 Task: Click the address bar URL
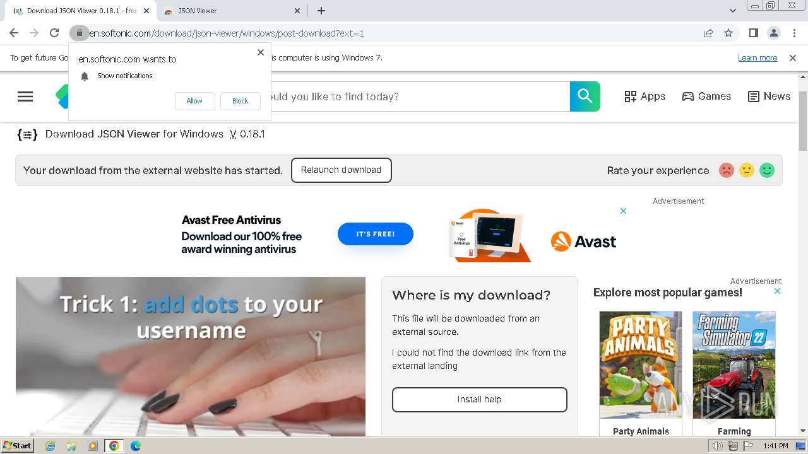227,33
